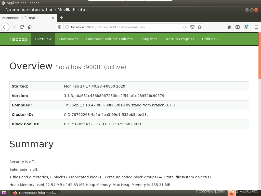261x196 pixels.
Task: Close the Namenode information tab
Action: coord(53,18)
